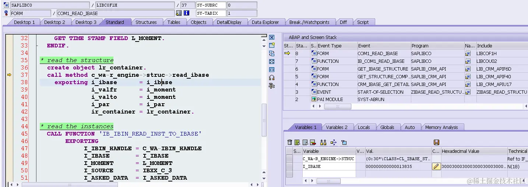Click the trash icon in Variables toolbar
The width and height of the screenshot is (528, 187).
click(x=290, y=142)
